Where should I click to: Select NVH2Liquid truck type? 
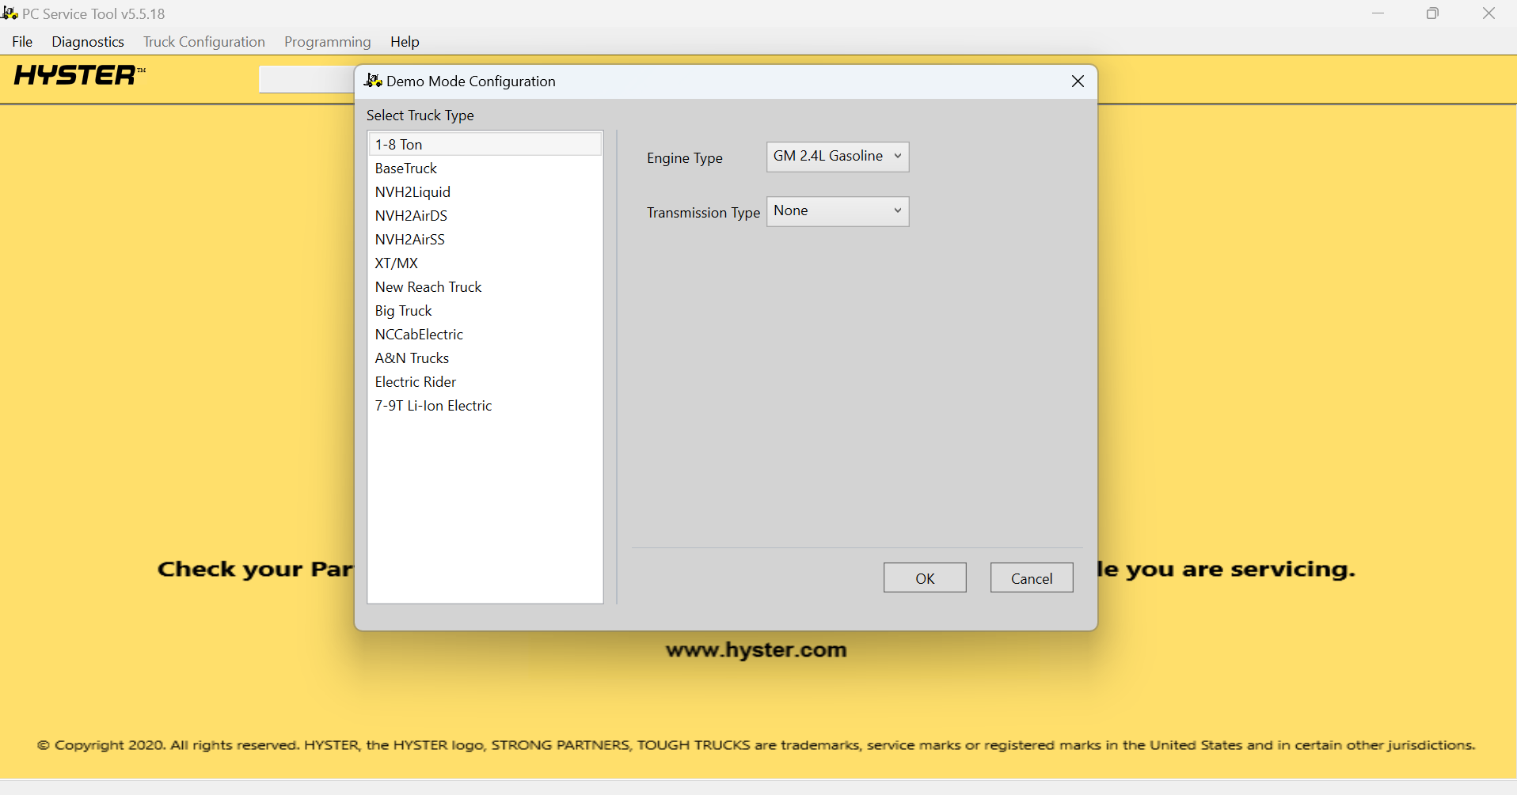point(485,191)
